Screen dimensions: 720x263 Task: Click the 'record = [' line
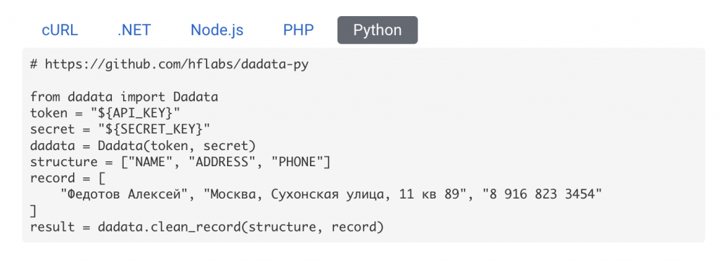67,178
